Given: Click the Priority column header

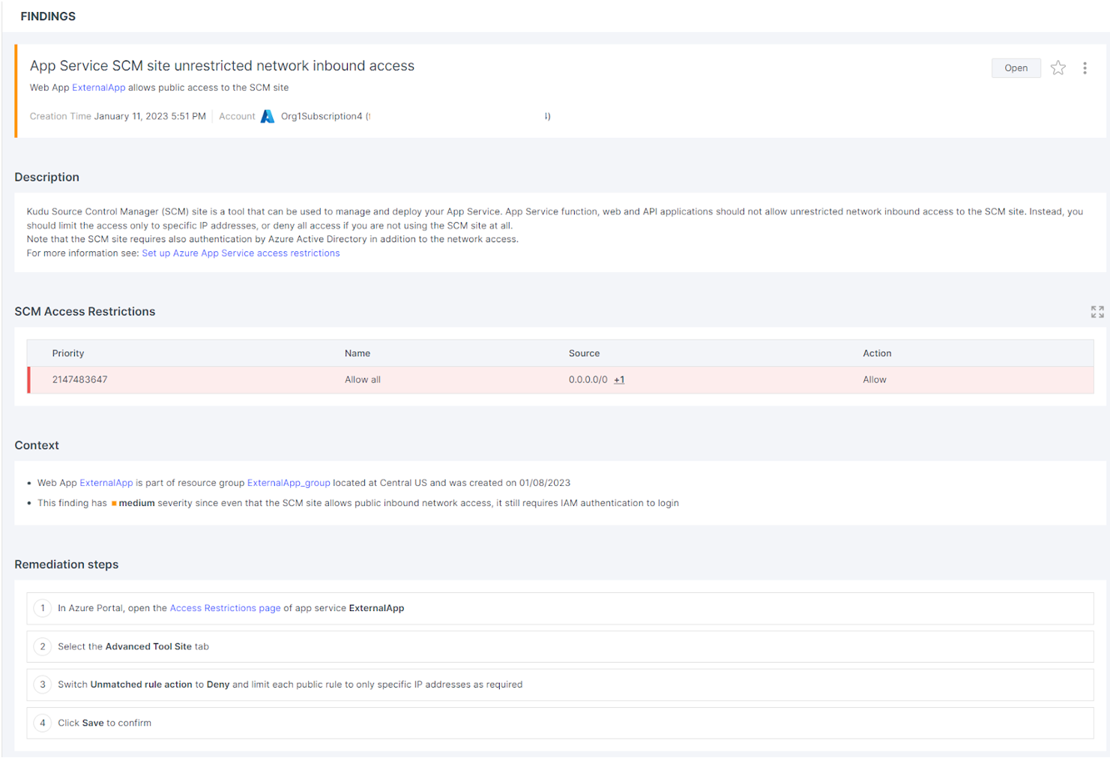Looking at the screenshot, I should tap(68, 353).
